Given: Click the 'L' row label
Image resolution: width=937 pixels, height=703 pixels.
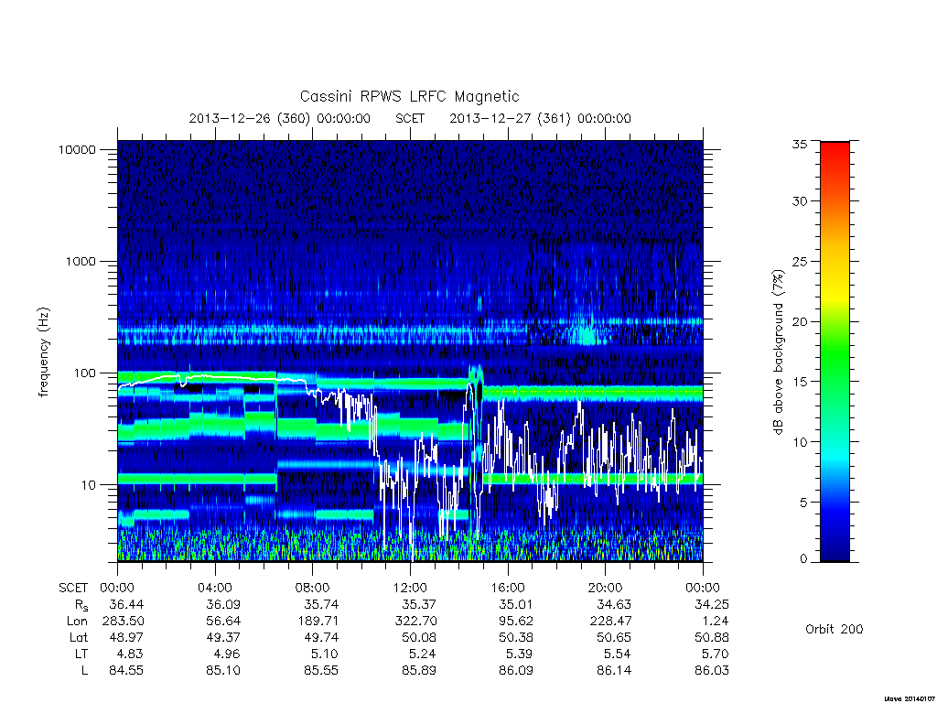Looking at the screenshot, I should [85, 671].
